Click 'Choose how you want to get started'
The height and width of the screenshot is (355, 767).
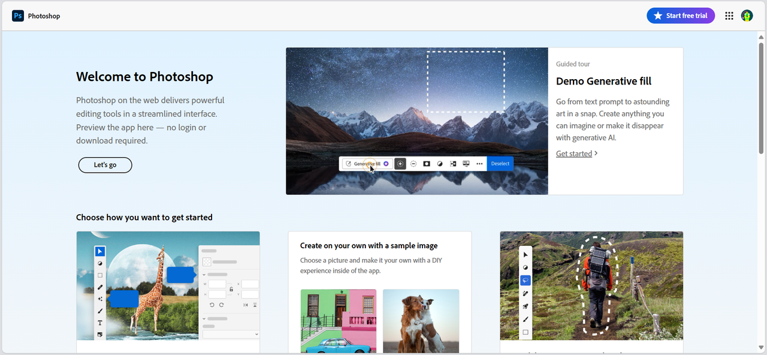(144, 217)
